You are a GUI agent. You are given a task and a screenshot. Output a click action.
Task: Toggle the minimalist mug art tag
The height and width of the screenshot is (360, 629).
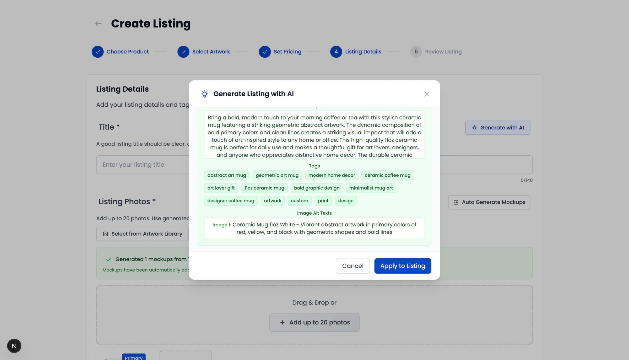(371, 188)
